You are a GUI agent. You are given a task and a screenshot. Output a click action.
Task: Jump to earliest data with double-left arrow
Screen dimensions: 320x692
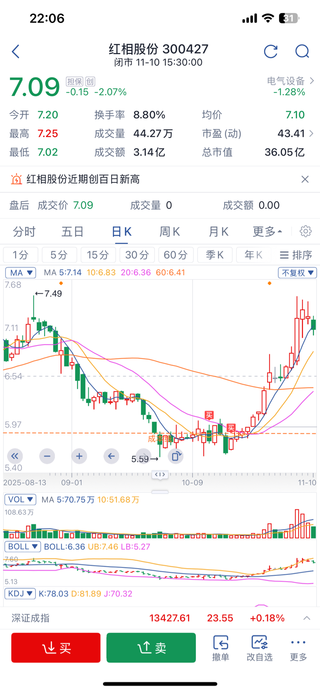[15, 456]
